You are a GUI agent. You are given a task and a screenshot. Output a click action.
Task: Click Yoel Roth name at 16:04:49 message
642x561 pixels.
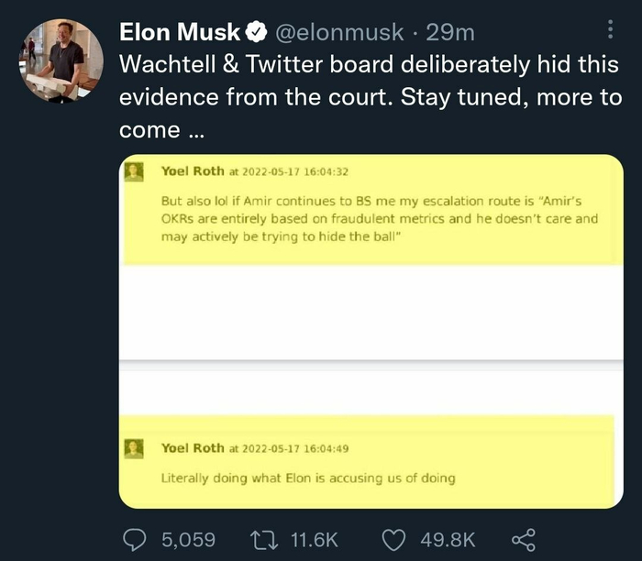pyautogui.click(x=192, y=447)
